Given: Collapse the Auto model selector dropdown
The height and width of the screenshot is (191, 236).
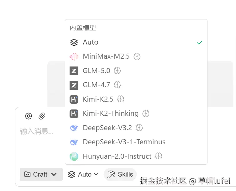Looking at the screenshot, I should coord(83,174).
